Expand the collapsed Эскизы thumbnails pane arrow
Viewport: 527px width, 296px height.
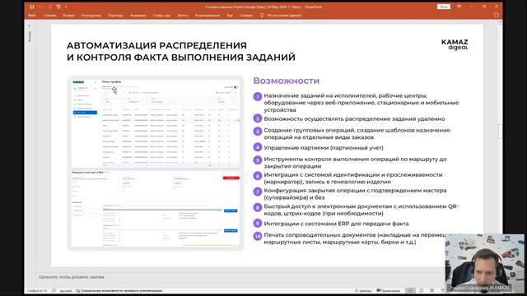pyautogui.click(x=30, y=25)
